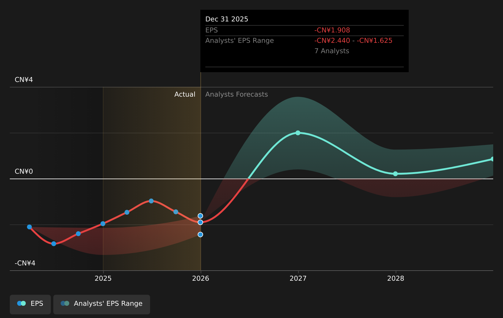The image size is (503, 318).
Task: Click the first EPS data point
Action: 29,227
